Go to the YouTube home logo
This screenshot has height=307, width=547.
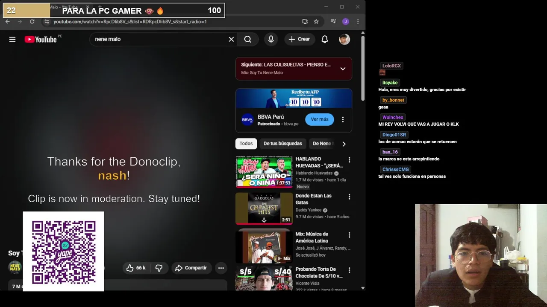(x=41, y=39)
